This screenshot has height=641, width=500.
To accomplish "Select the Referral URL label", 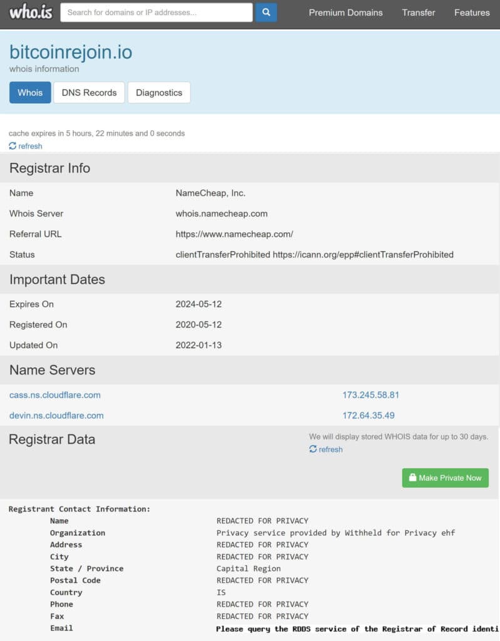I will point(36,234).
